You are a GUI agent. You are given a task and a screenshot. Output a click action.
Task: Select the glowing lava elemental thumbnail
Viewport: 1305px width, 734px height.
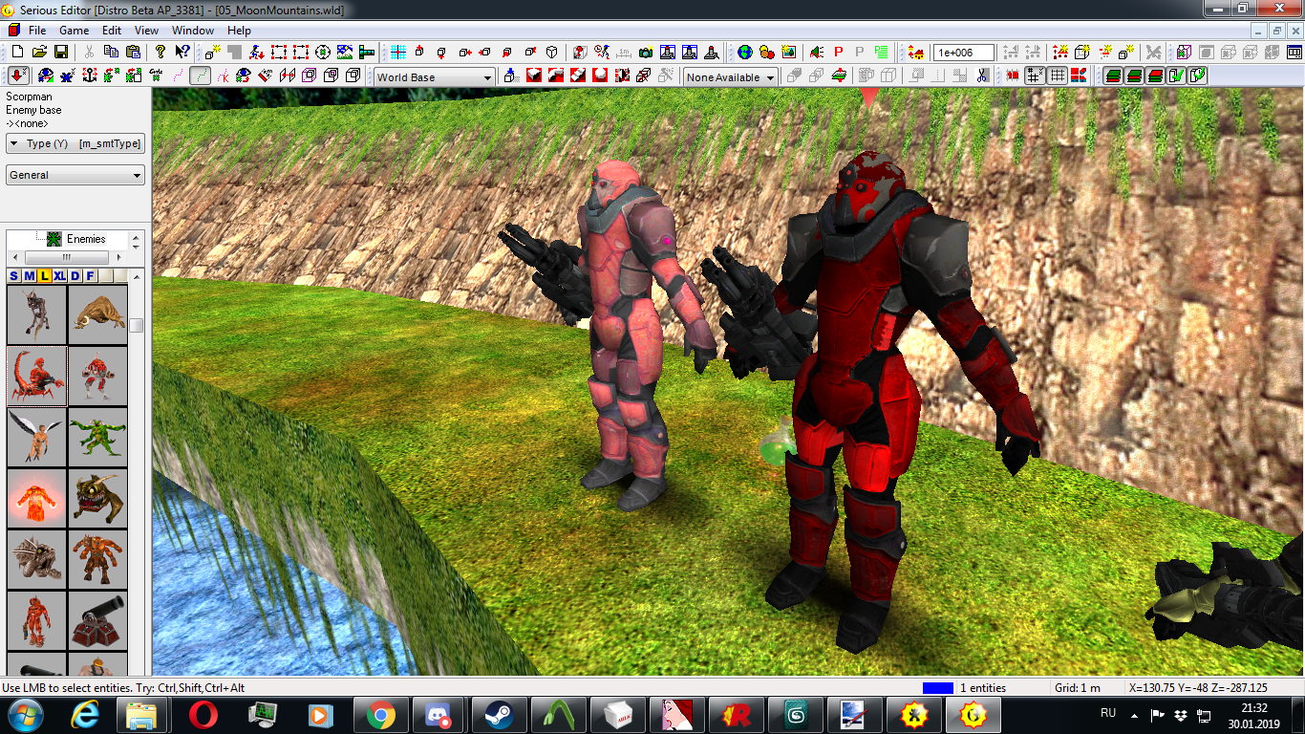click(x=37, y=498)
